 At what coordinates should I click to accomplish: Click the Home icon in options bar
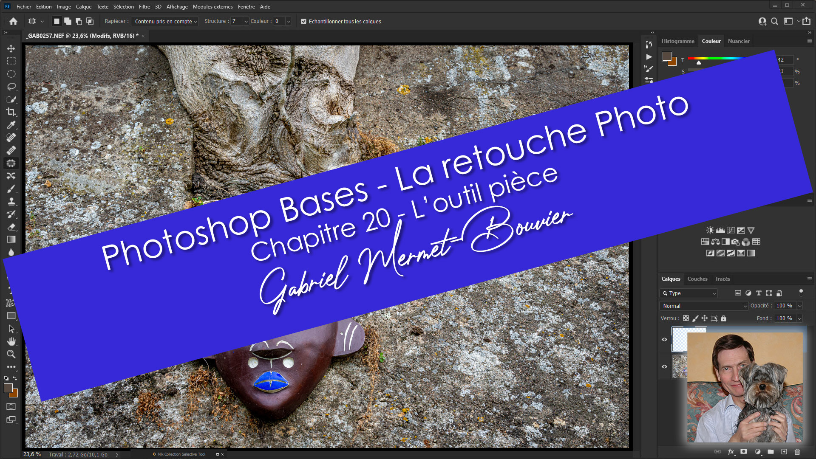[13, 21]
